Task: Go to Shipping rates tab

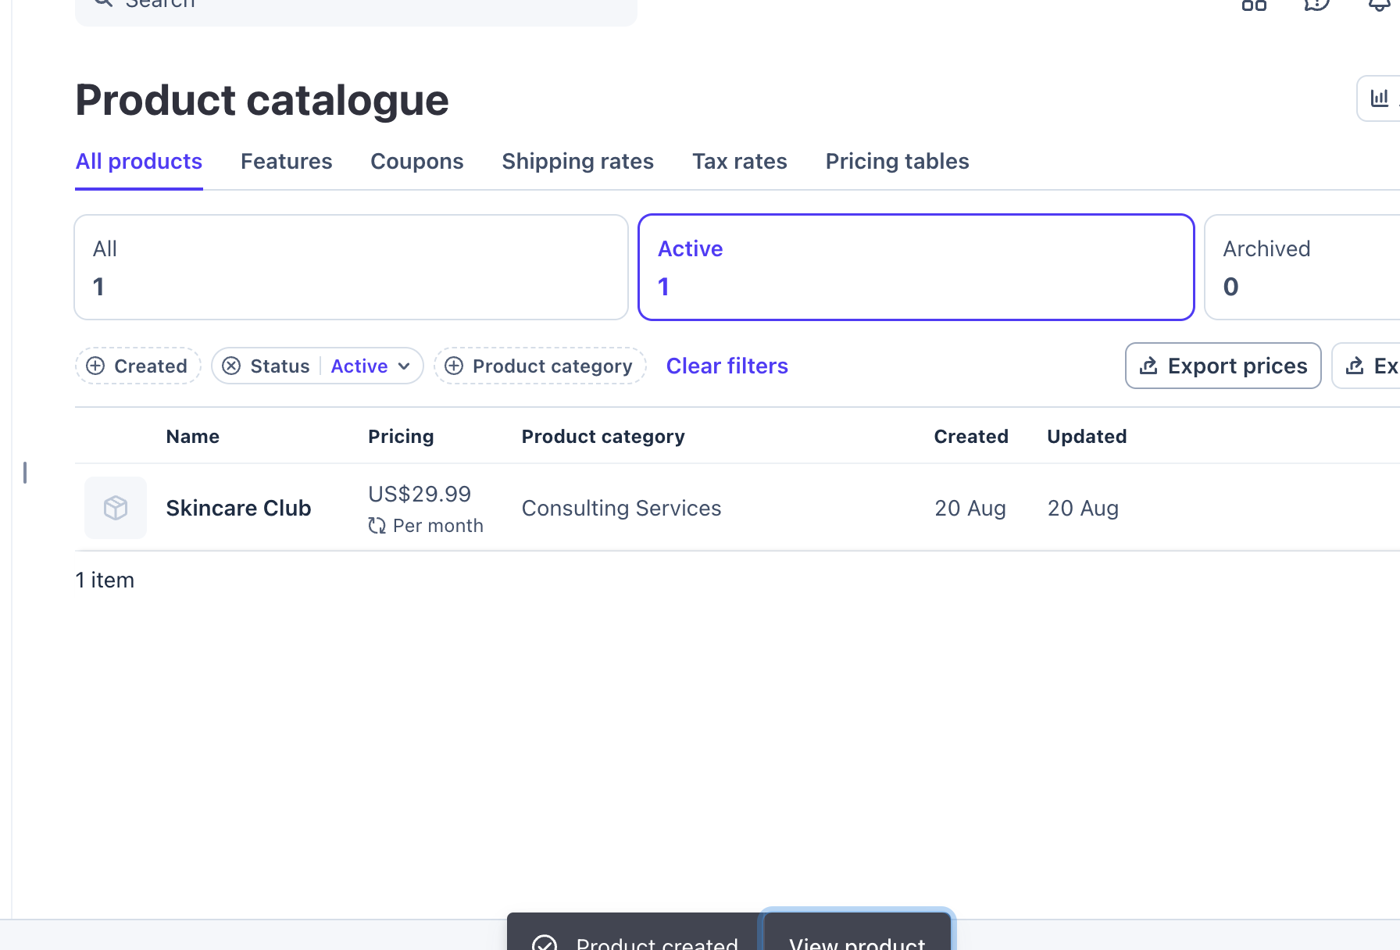Action: point(578,162)
